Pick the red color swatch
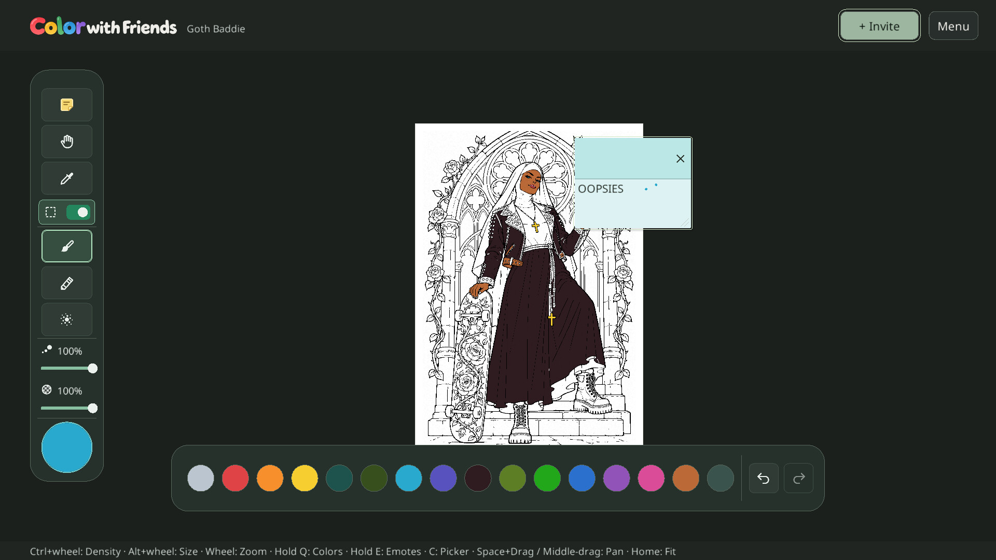 [236, 478]
